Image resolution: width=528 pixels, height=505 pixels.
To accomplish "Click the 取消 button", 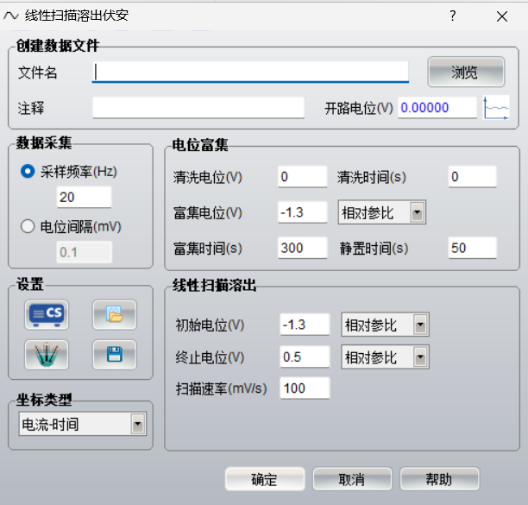I will click(352, 479).
